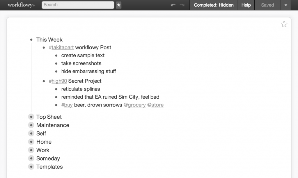Zoom into the "Someday" list bullet

pos(31,158)
